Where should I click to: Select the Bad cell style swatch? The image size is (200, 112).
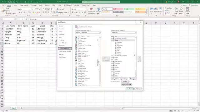[x=118, y=9]
